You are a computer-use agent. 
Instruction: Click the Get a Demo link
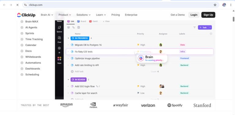177,15
